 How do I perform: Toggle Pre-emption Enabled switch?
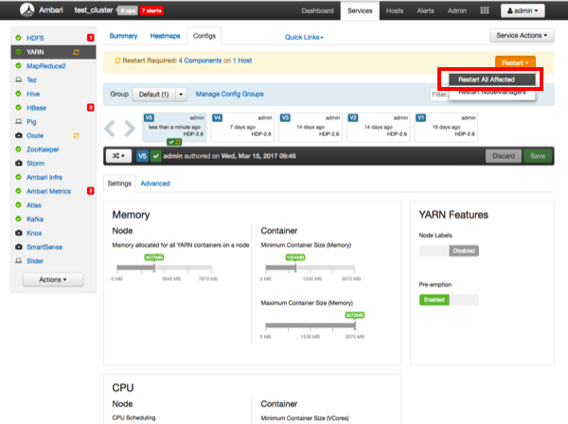click(449, 300)
